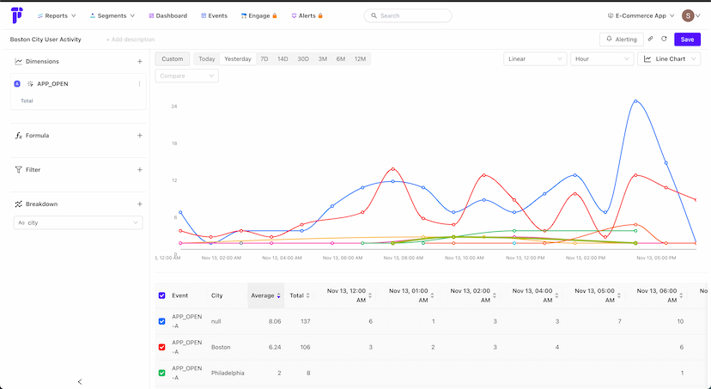Click the blue A badge of event
711x389 pixels.
pyautogui.click(x=17, y=84)
